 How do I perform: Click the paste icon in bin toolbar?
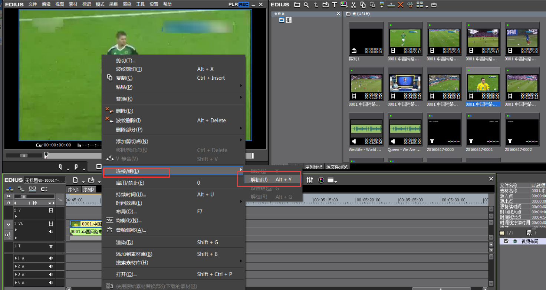(x=372, y=5)
